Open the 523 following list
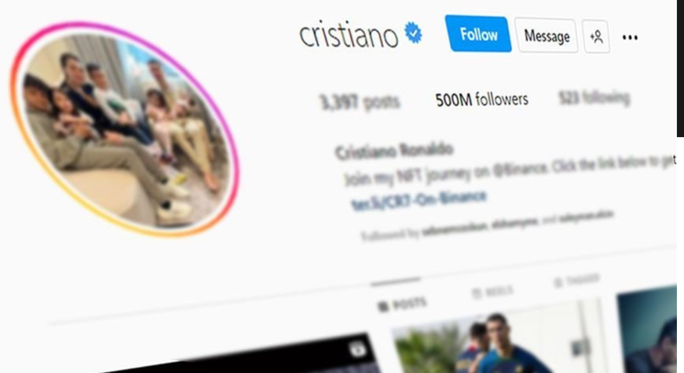The width and height of the screenshot is (684, 373). point(594,98)
